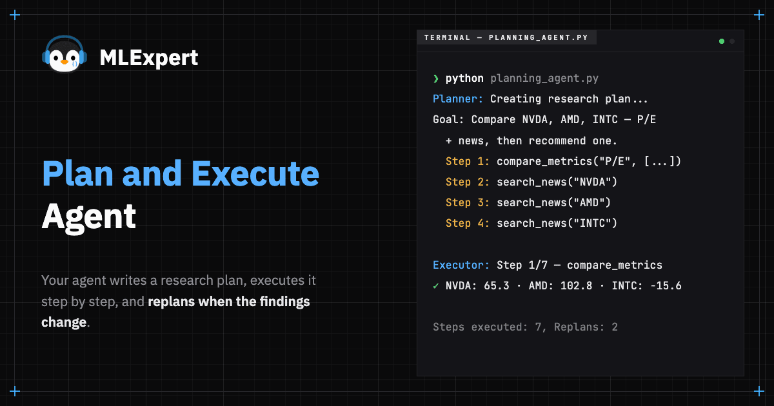This screenshot has width=774, height=406.
Task: Click the "NVDA: 65.3 · AMD: 102.8" results text
Action: [564, 285]
